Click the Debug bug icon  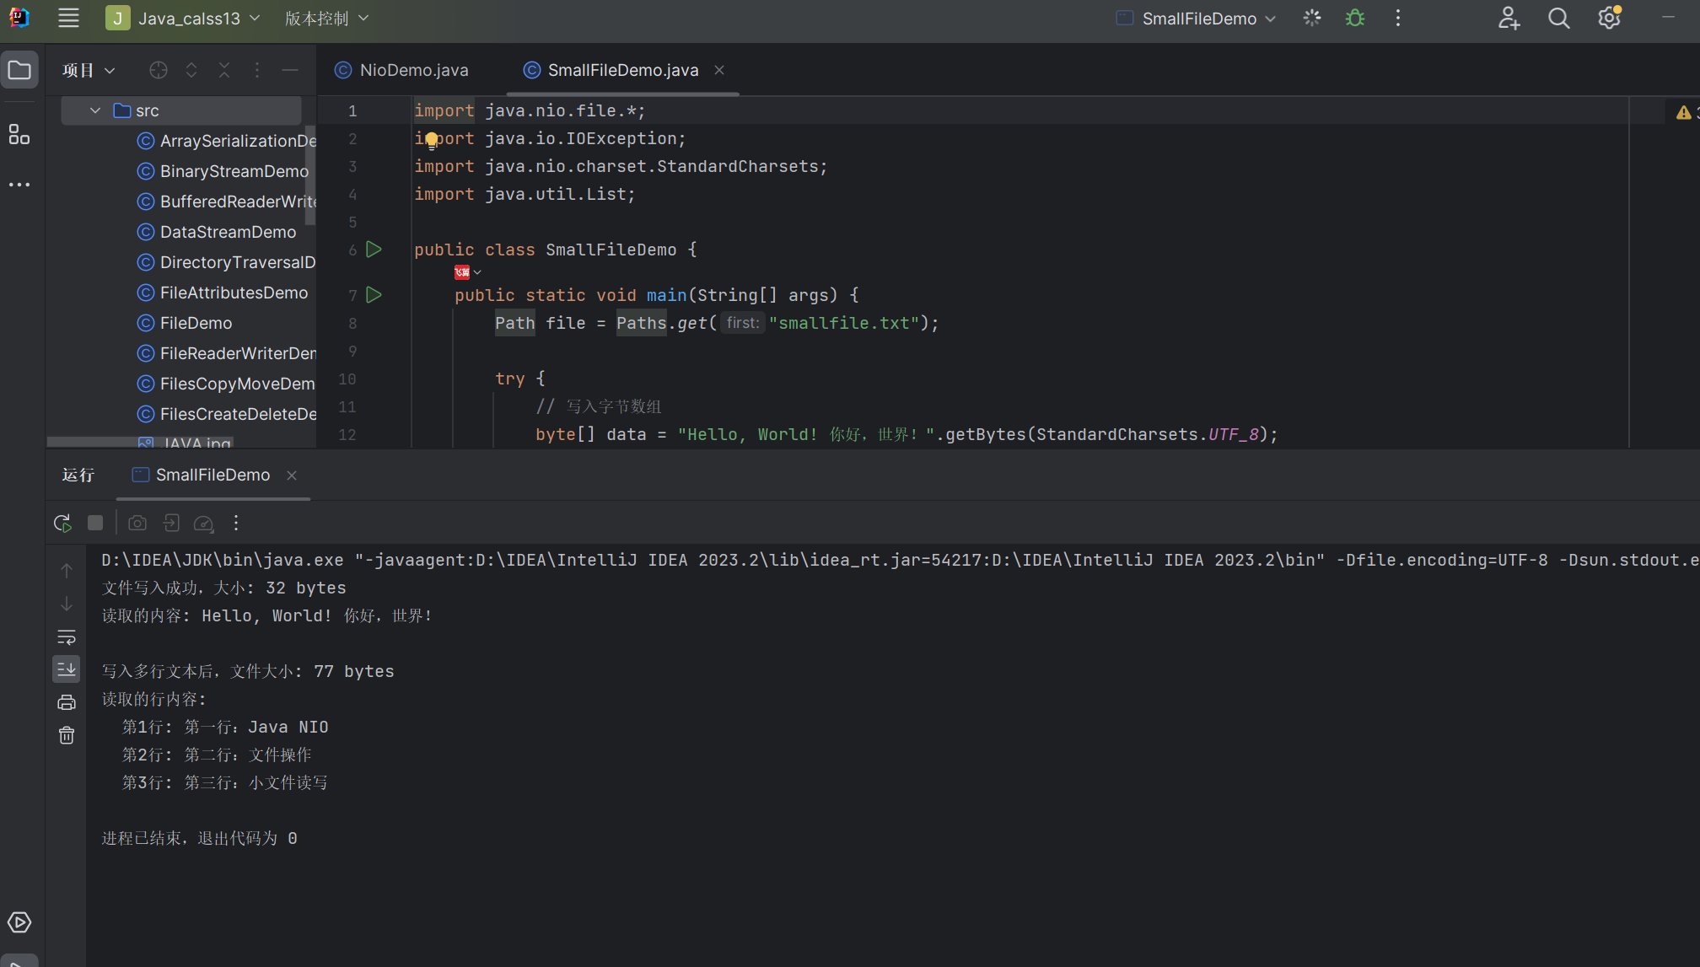[x=1354, y=19]
